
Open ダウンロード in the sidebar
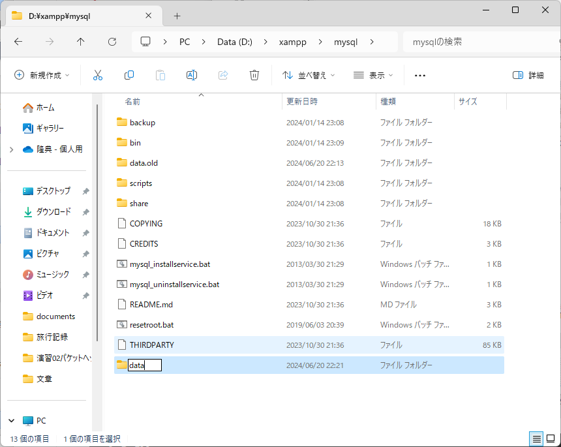53,212
